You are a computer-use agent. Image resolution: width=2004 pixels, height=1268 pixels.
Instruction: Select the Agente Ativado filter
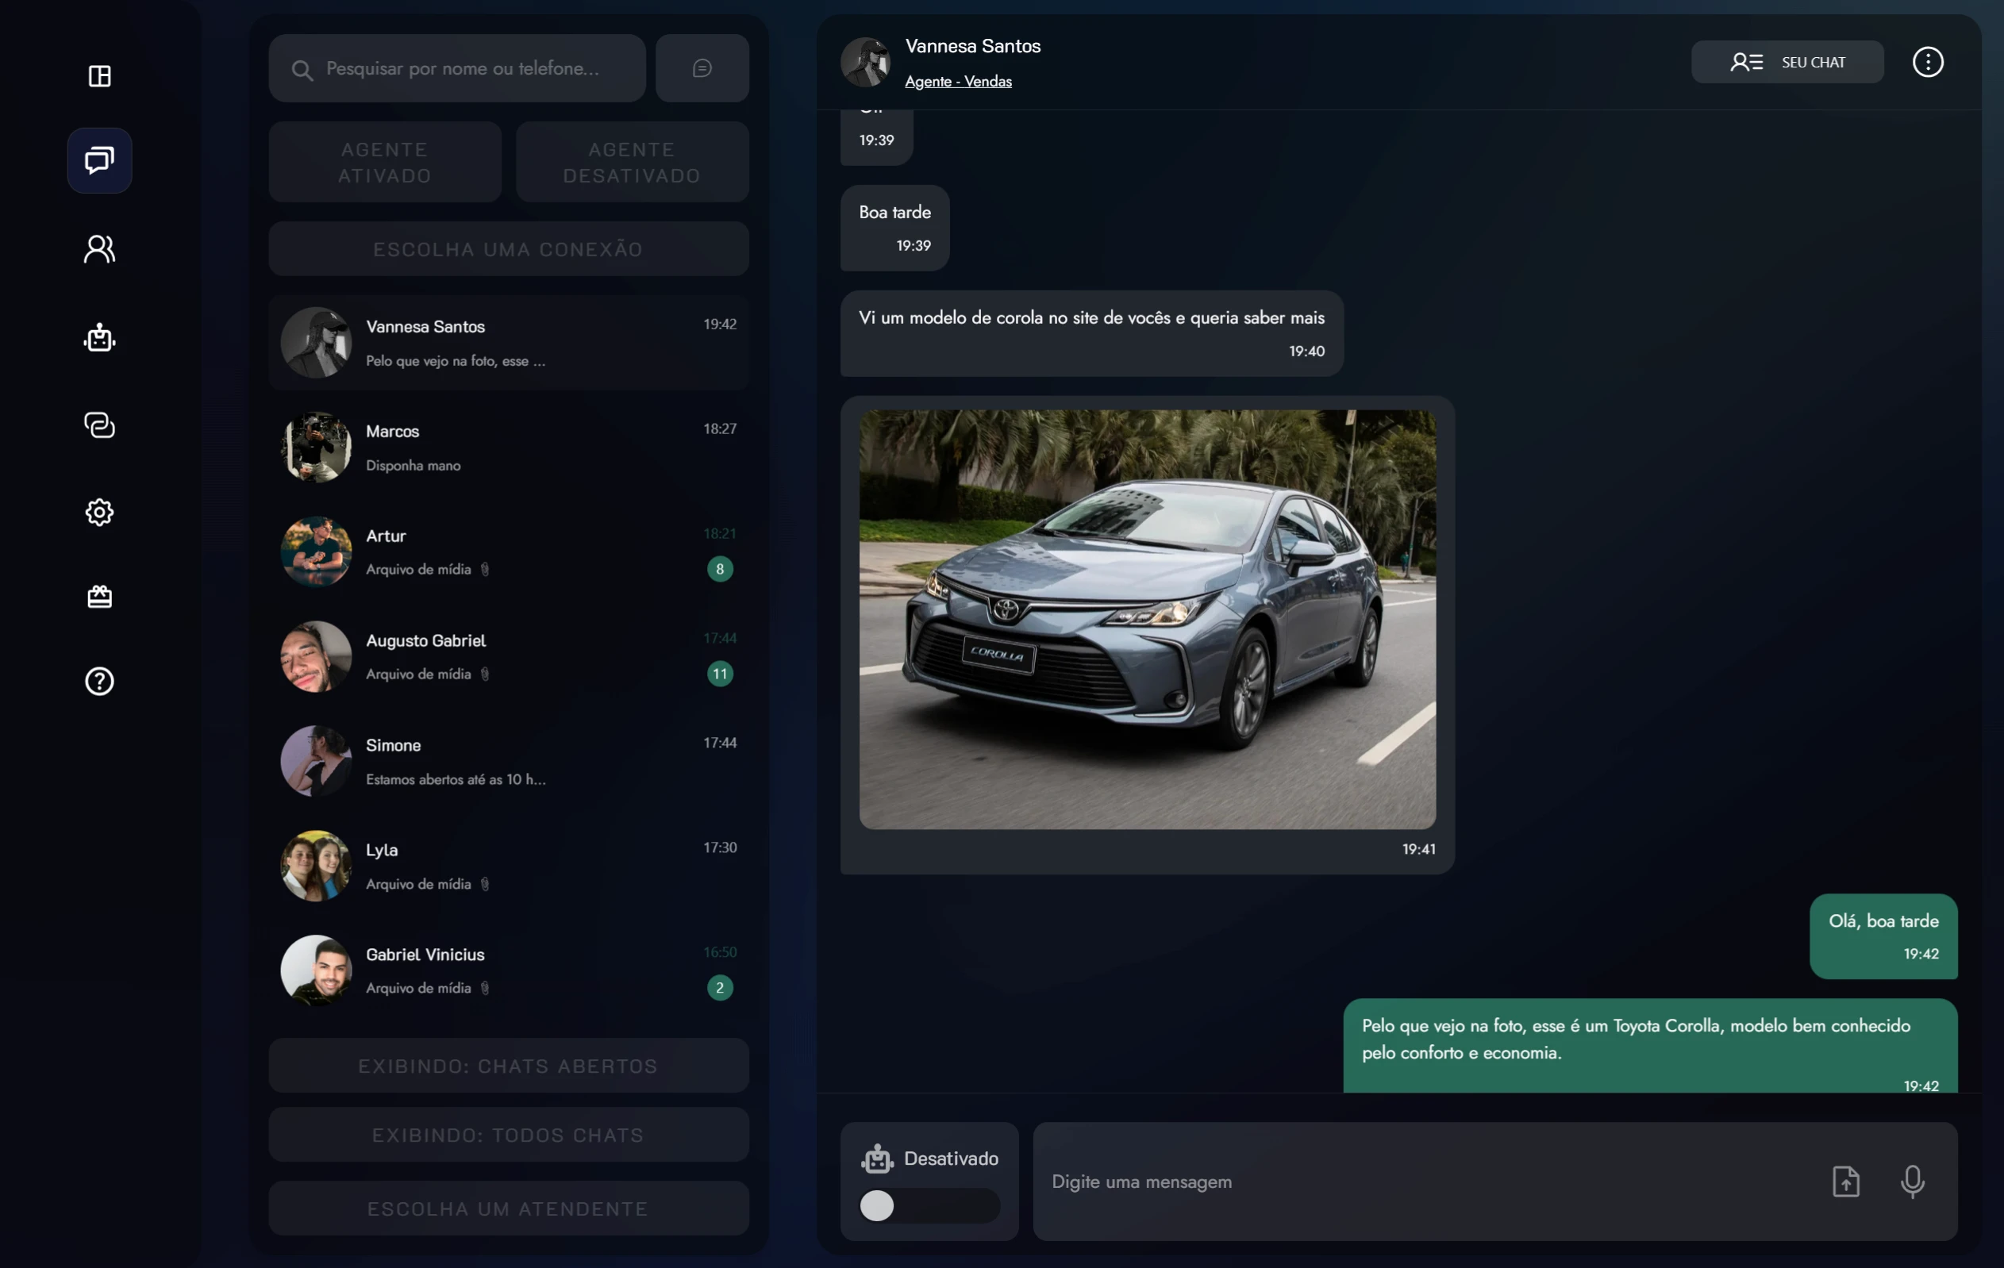[x=384, y=162]
